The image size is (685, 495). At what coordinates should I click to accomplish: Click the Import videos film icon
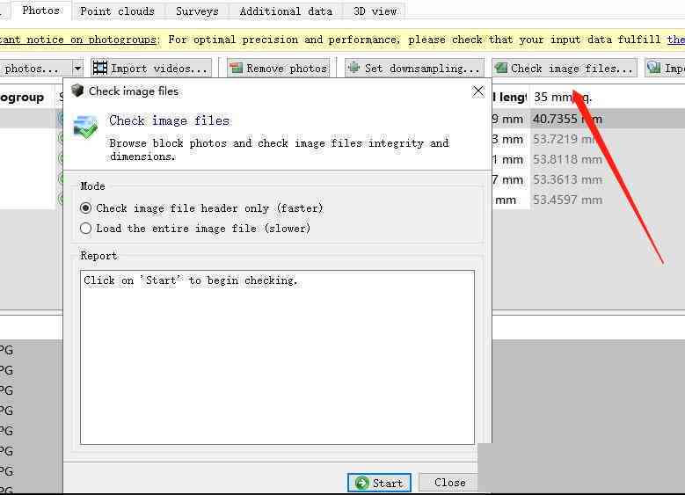tap(100, 69)
